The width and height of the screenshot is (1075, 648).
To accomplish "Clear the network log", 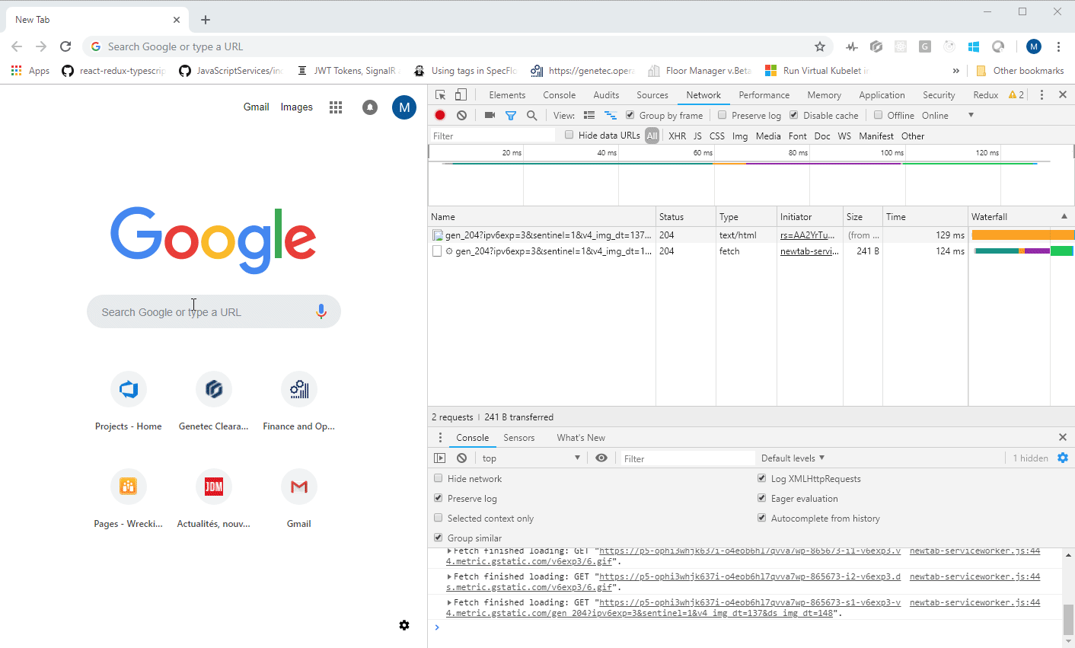I will click(461, 115).
